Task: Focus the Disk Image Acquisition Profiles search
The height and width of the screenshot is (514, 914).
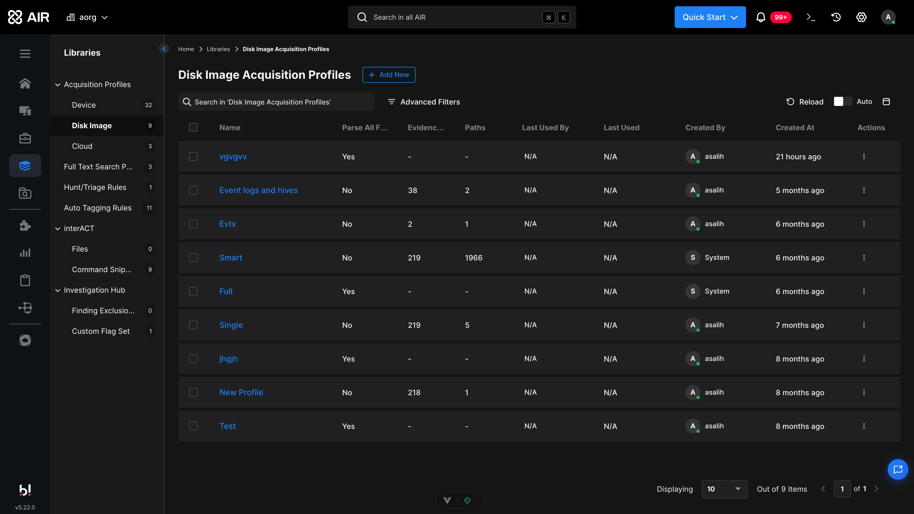Action: click(x=276, y=102)
